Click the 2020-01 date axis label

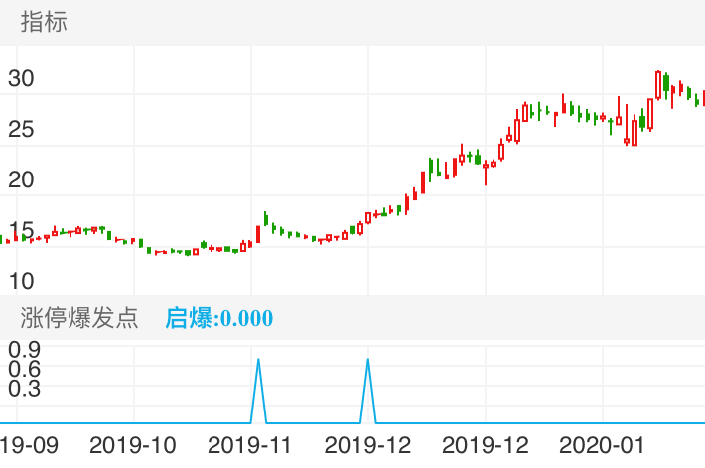click(602, 445)
